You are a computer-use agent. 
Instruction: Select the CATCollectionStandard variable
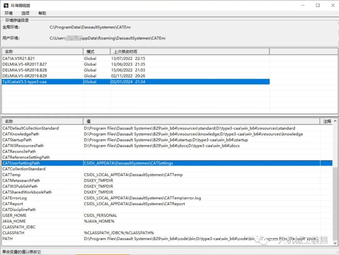[24, 169]
